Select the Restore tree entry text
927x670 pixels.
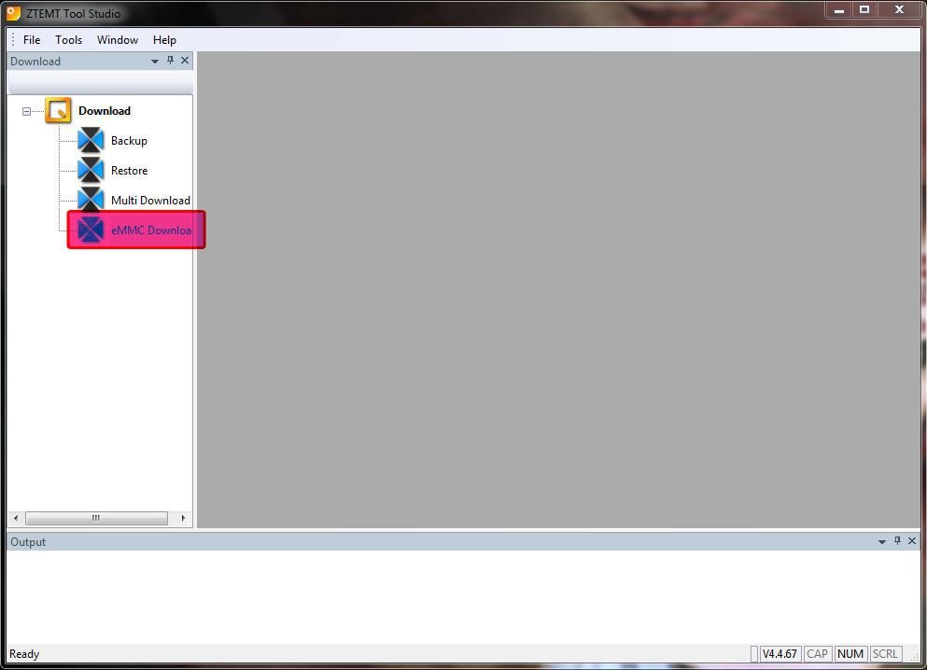coord(129,170)
